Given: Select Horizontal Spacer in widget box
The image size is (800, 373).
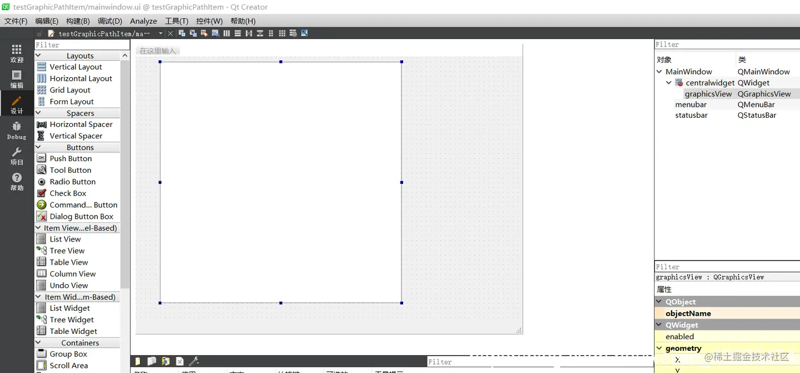Looking at the screenshot, I should coord(81,124).
